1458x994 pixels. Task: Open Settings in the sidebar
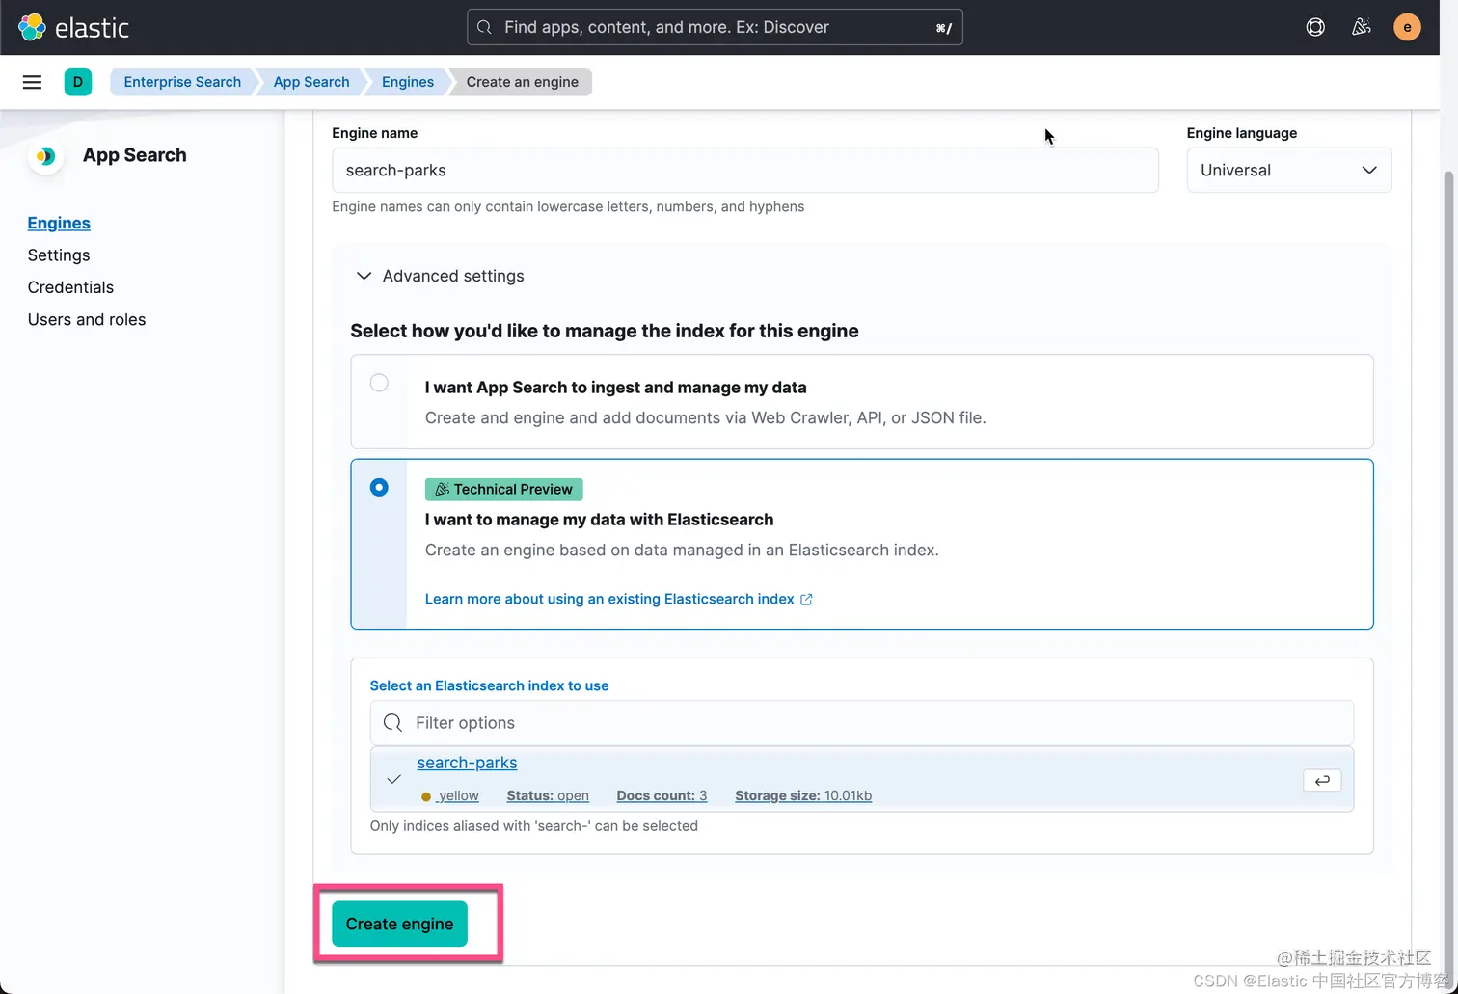click(59, 255)
